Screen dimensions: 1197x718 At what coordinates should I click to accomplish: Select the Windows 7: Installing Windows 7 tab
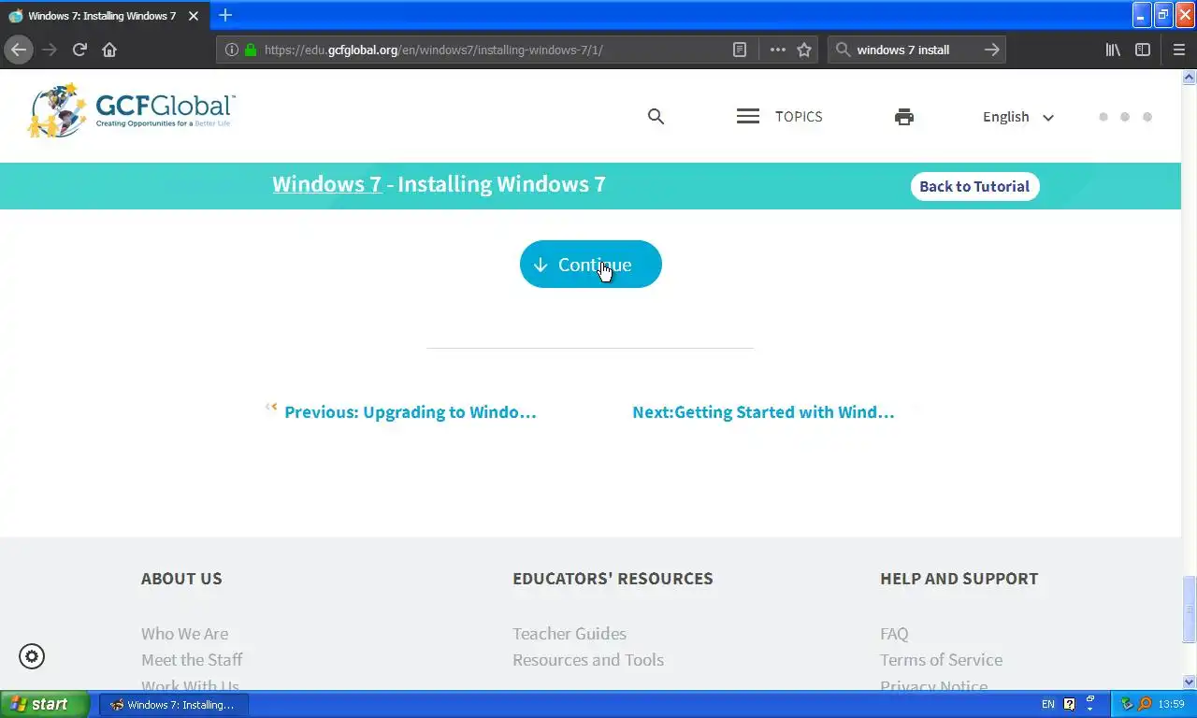[x=103, y=16]
